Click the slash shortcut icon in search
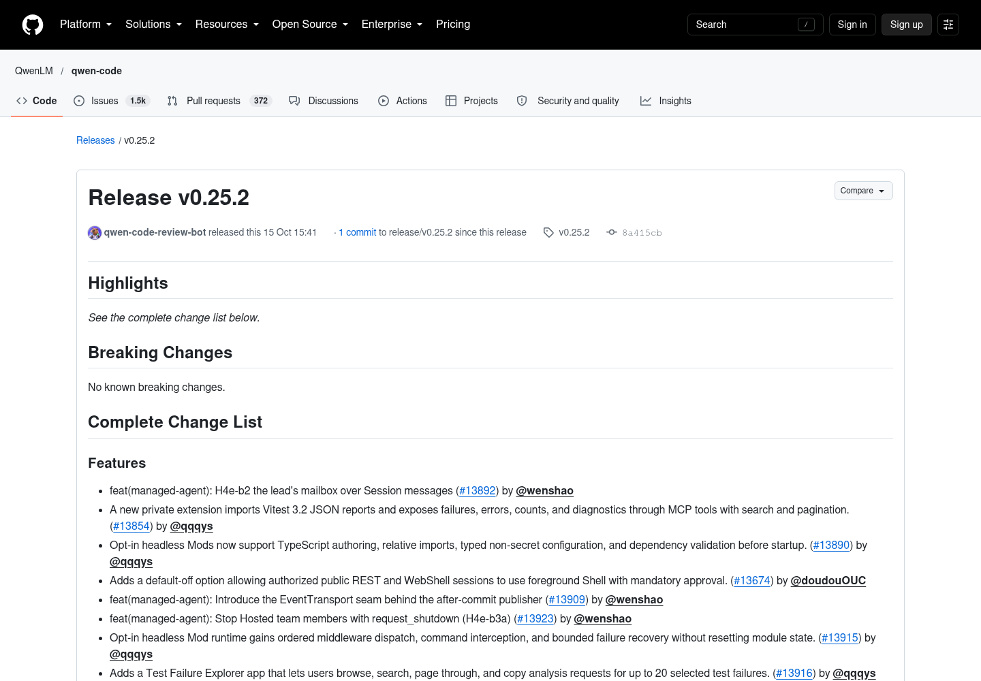 806,25
